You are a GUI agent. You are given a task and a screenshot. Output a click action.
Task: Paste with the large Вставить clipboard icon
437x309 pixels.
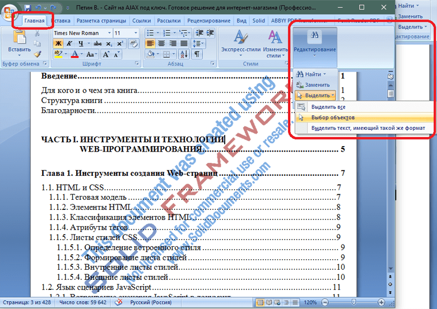[x=19, y=38]
